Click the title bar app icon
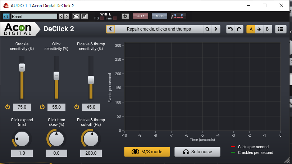 [6, 6]
